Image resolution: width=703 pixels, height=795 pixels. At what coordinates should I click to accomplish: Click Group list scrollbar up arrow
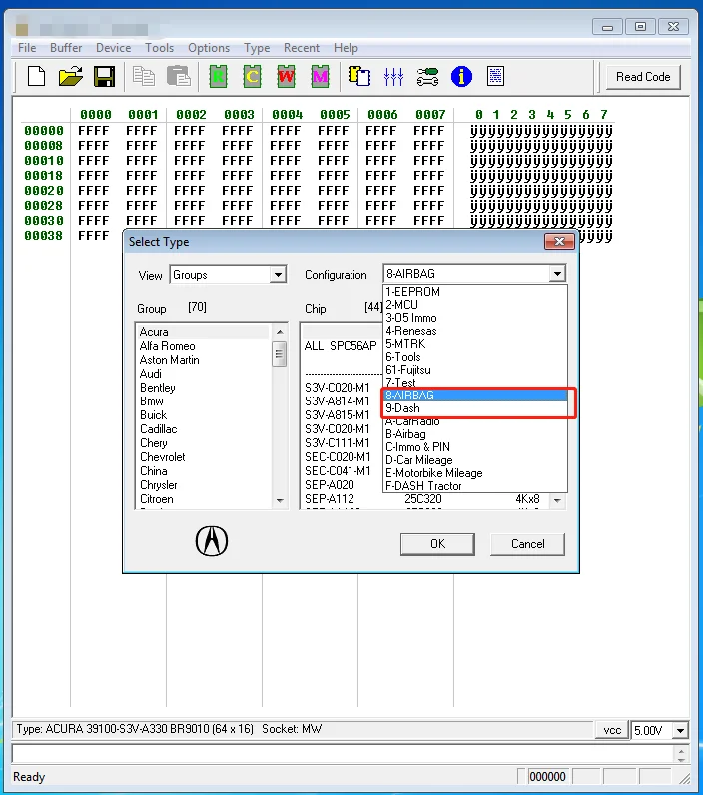280,332
